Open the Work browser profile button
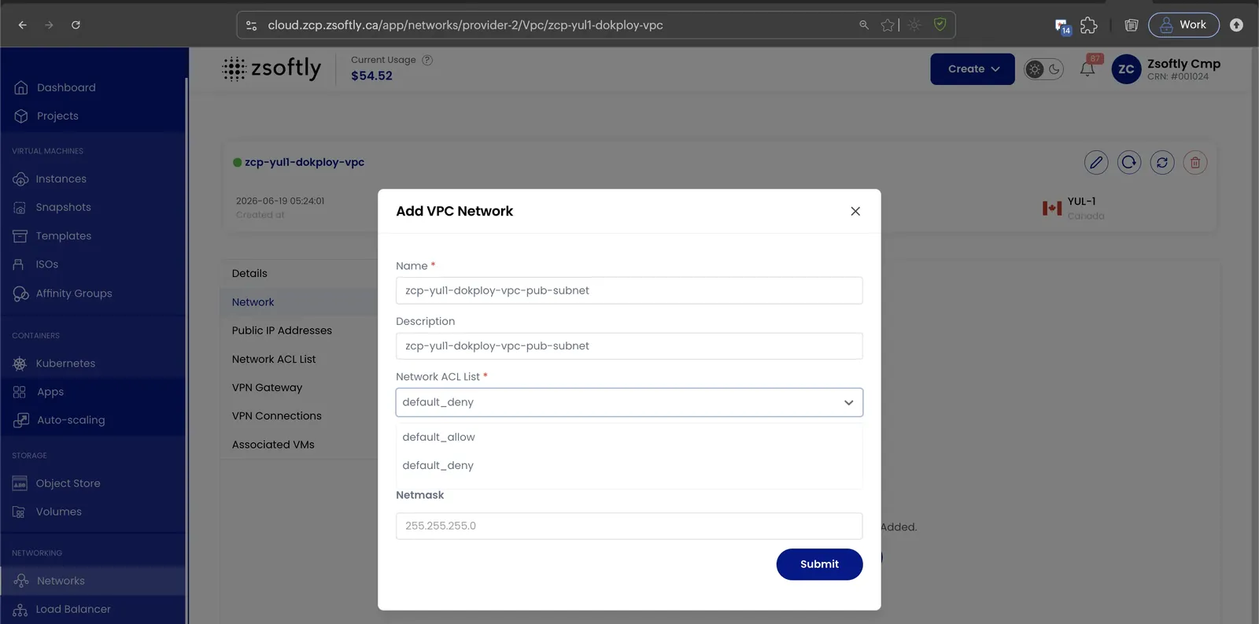 [x=1183, y=25]
